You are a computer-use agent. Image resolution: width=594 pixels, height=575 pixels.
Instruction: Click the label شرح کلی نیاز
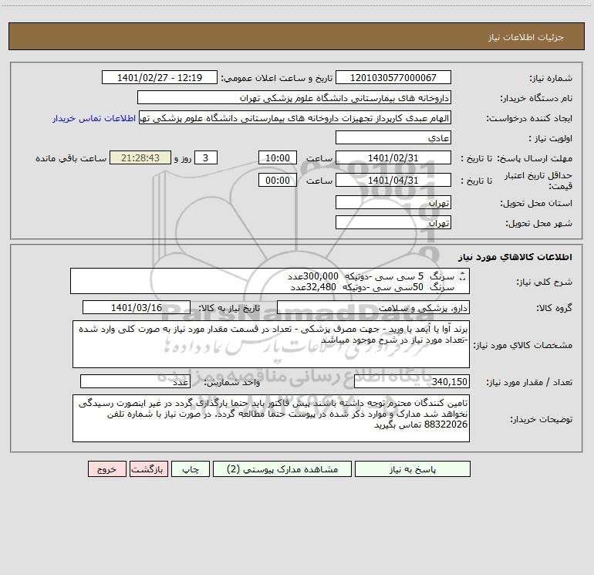(x=545, y=282)
